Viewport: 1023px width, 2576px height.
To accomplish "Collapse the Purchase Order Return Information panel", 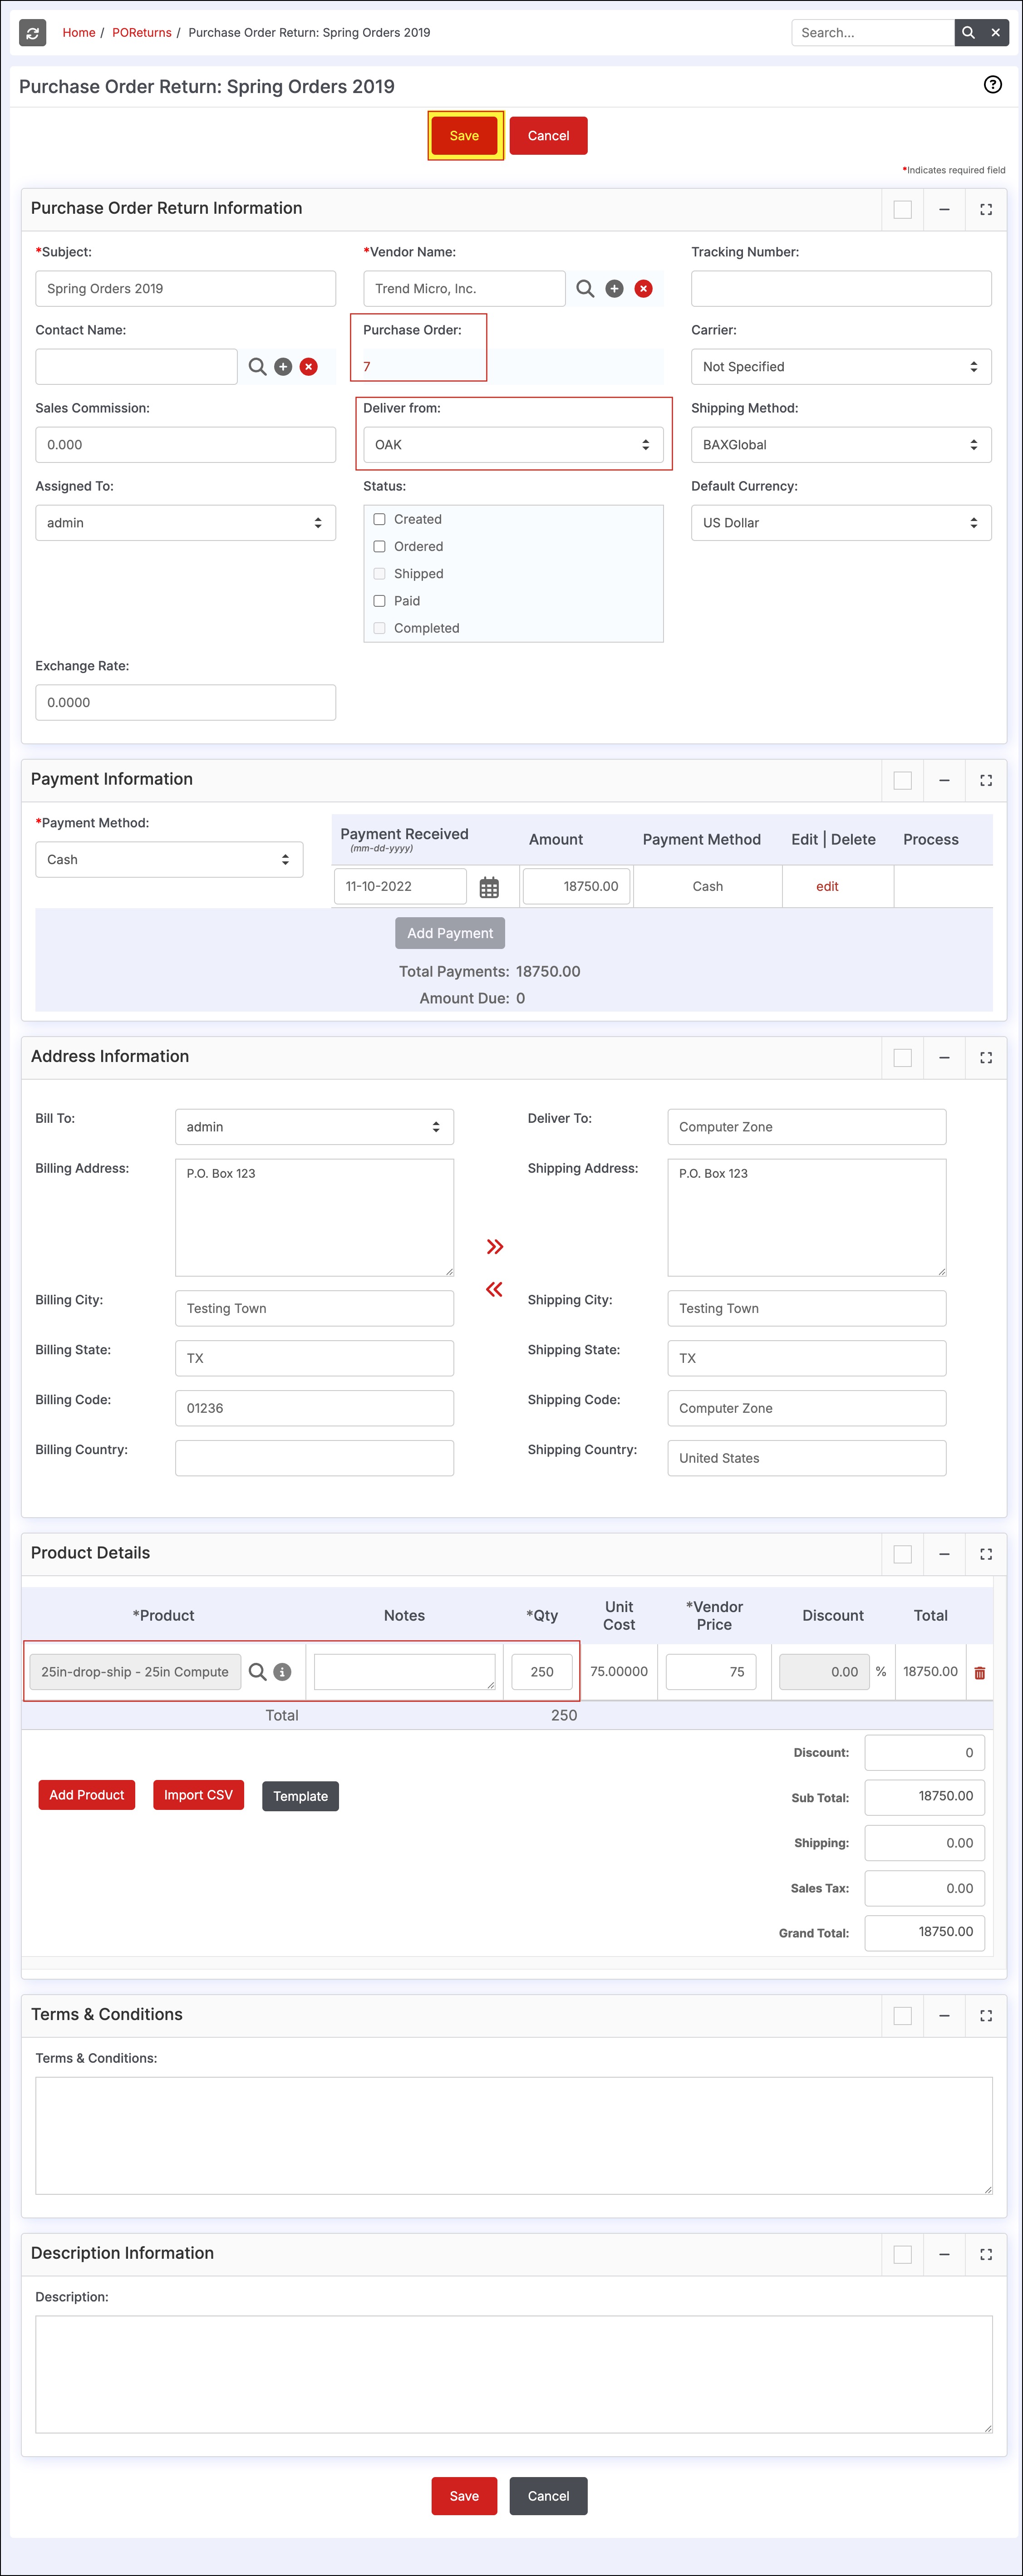I will click(944, 209).
